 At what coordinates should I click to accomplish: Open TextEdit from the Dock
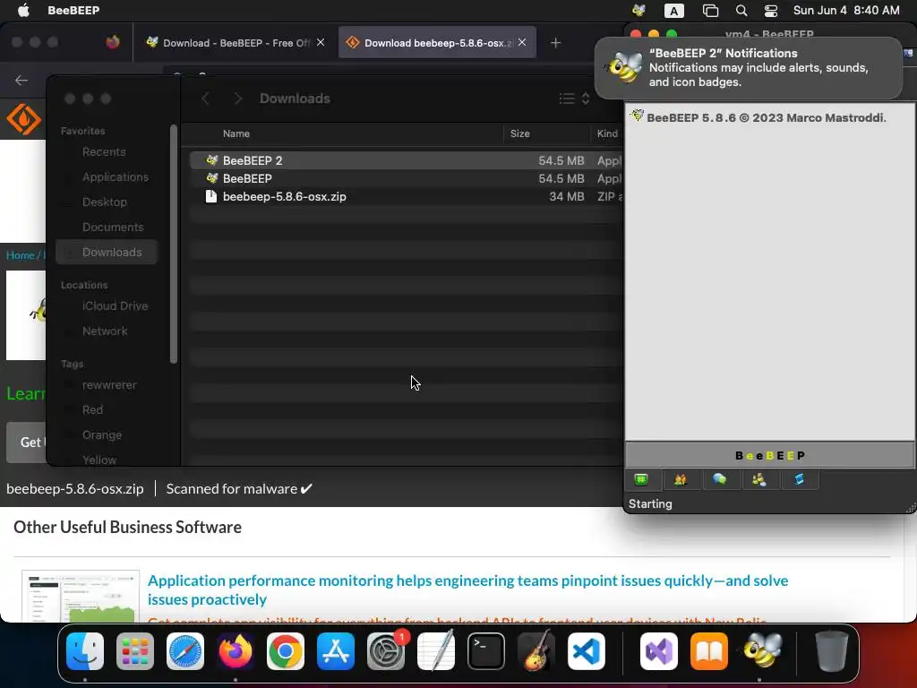(436, 650)
